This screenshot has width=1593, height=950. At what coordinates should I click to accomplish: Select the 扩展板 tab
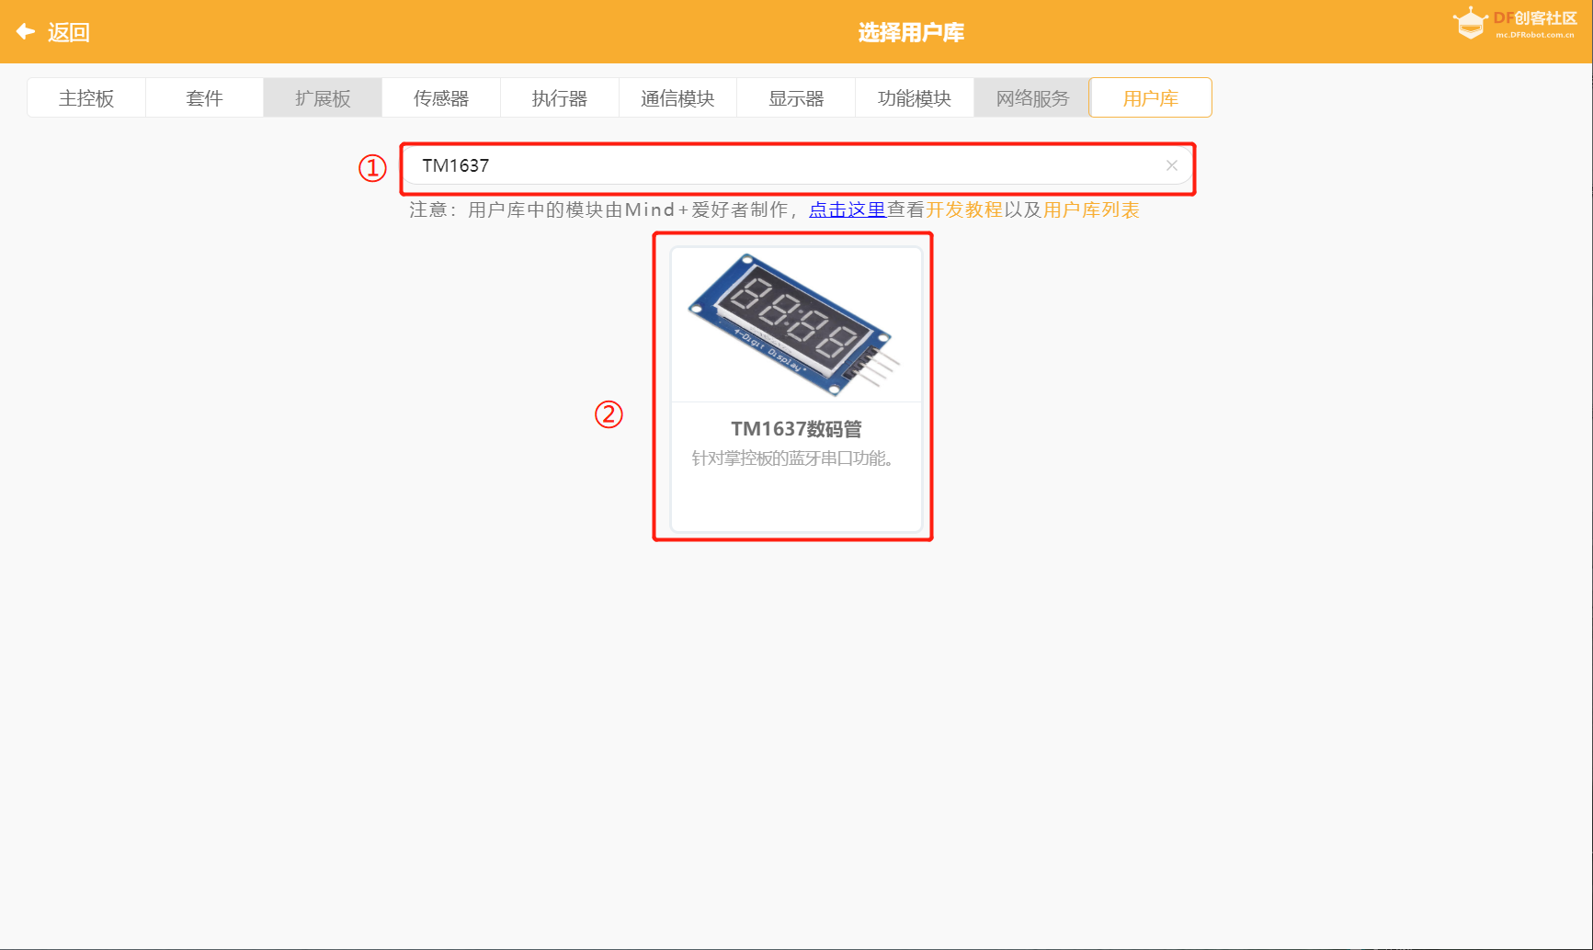[323, 98]
